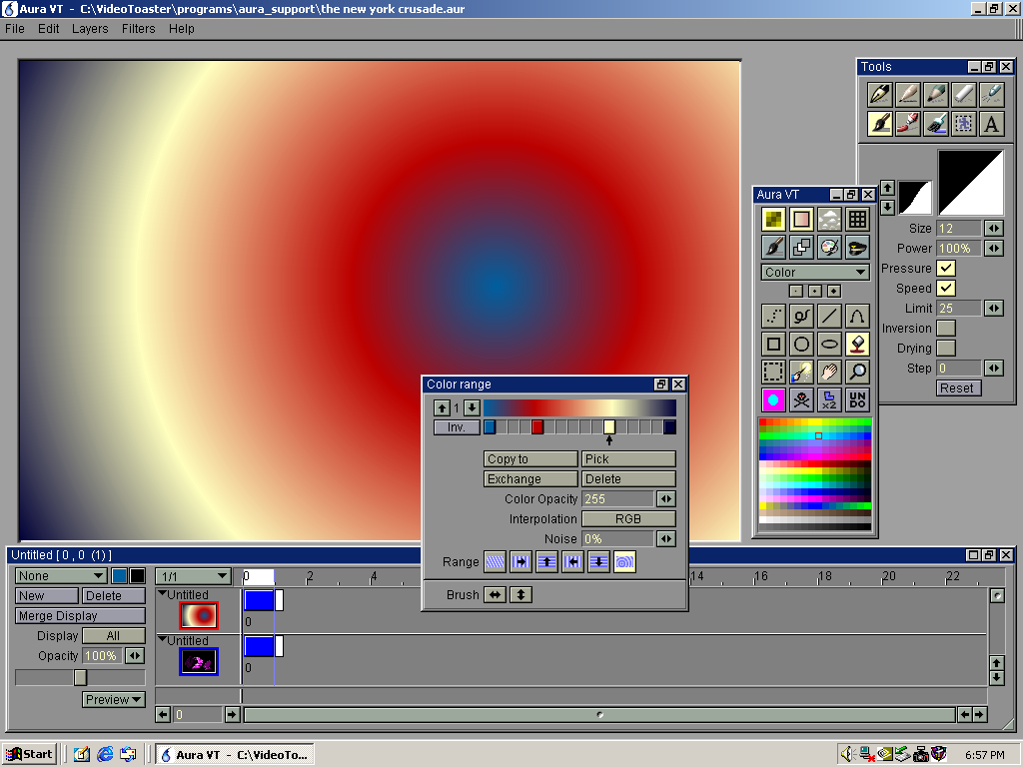Open the Edit menu
Viewport: 1023px width, 767px height.
[x=48, y=29]
